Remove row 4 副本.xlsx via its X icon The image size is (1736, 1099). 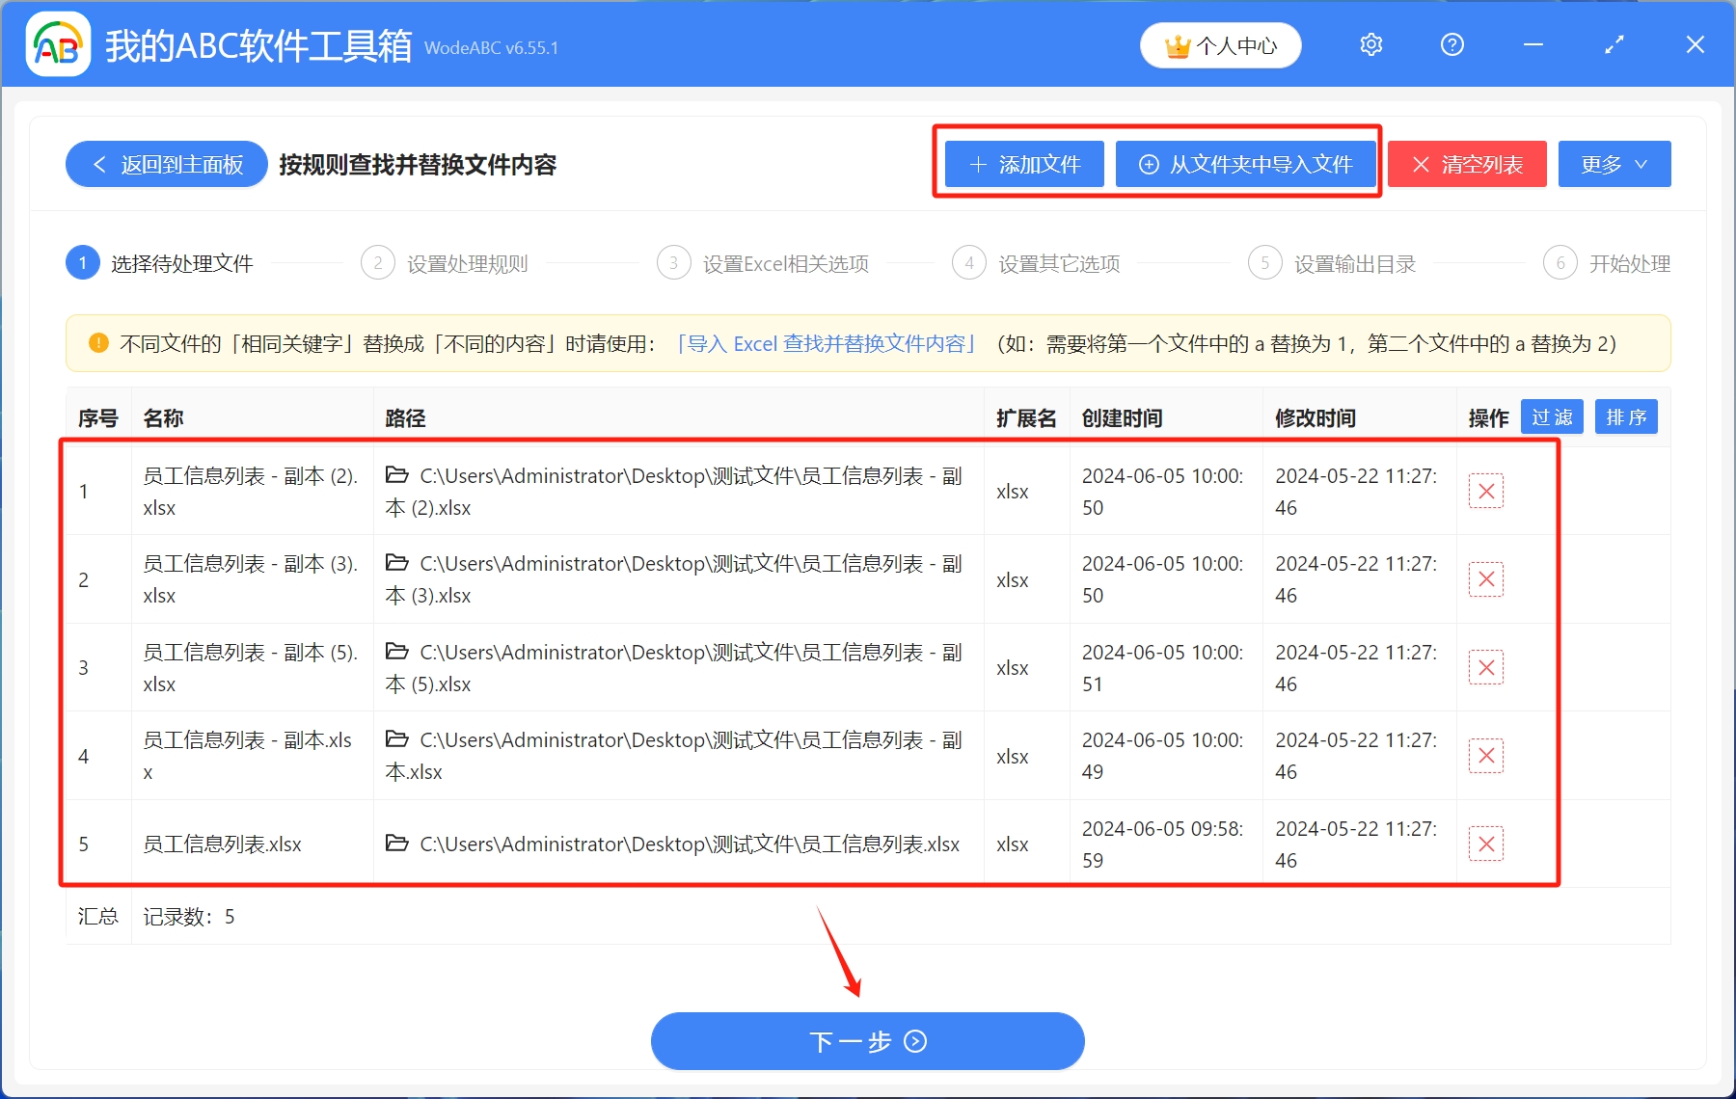pyautogui.click(x=1486, y=756)
